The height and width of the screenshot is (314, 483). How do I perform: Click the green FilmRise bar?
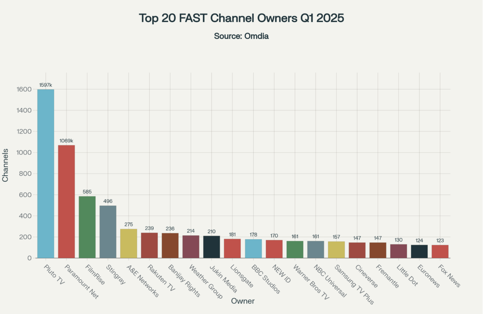(87, 227)
